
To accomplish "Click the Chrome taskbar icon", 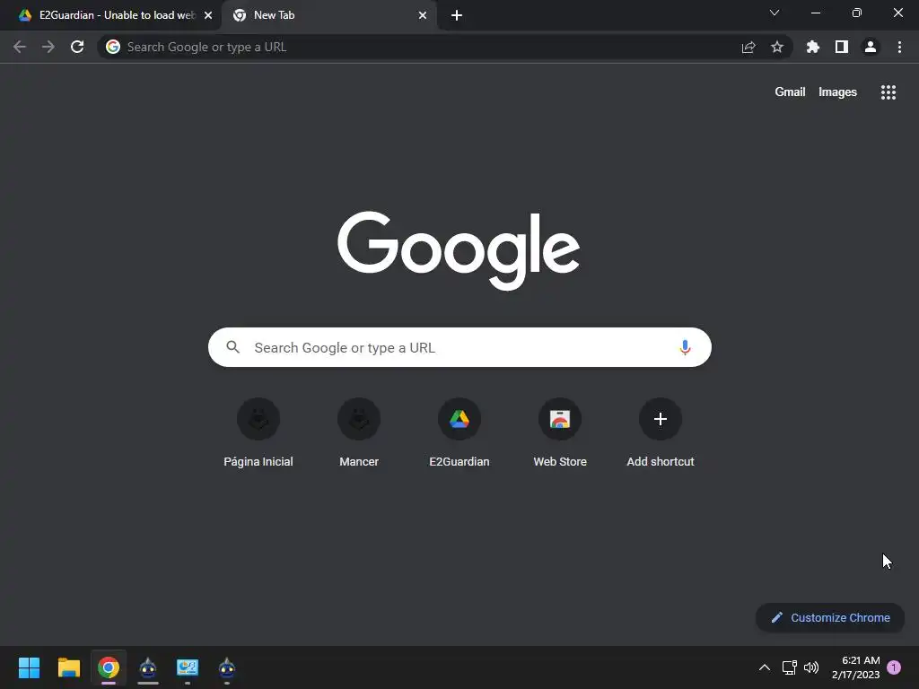I will [x=109, y=667].
